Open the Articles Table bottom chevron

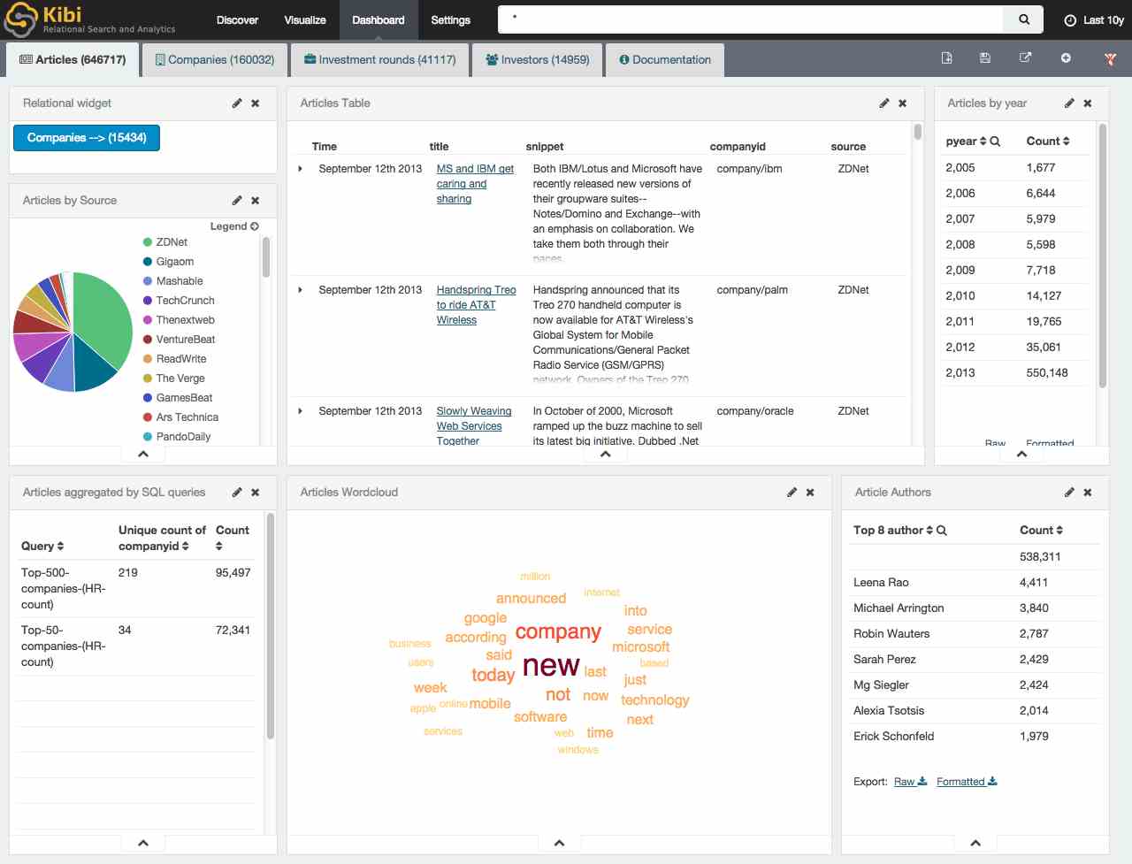606,454
